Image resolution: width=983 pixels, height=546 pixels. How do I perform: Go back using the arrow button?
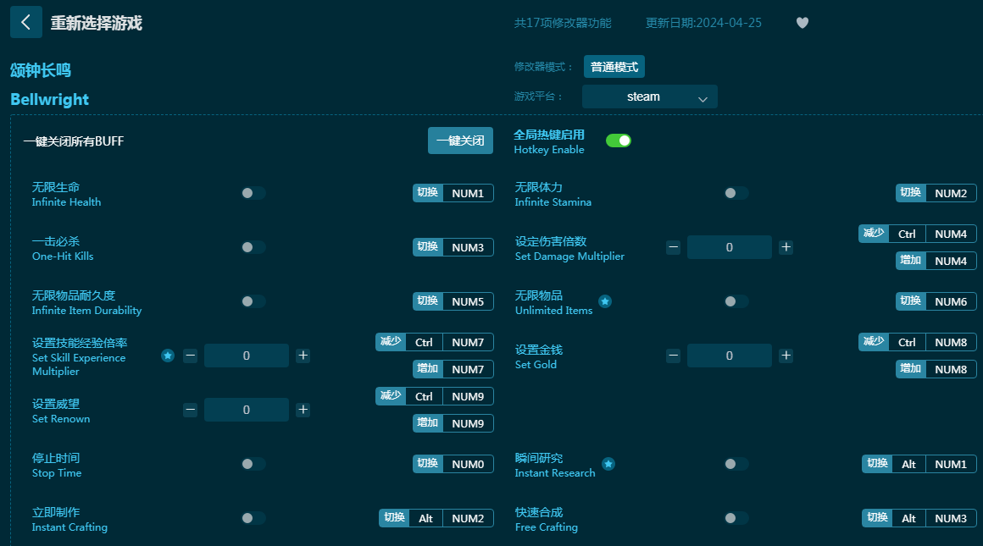coord(25,23)
